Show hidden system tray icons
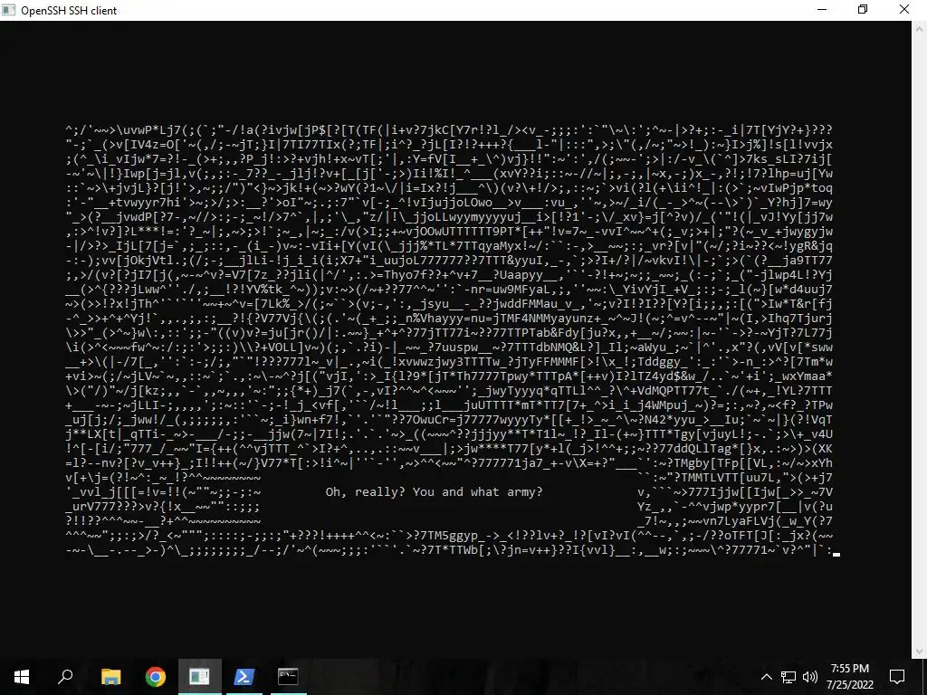This screenshot has height=695, width=927. click(x=766, y=677)
